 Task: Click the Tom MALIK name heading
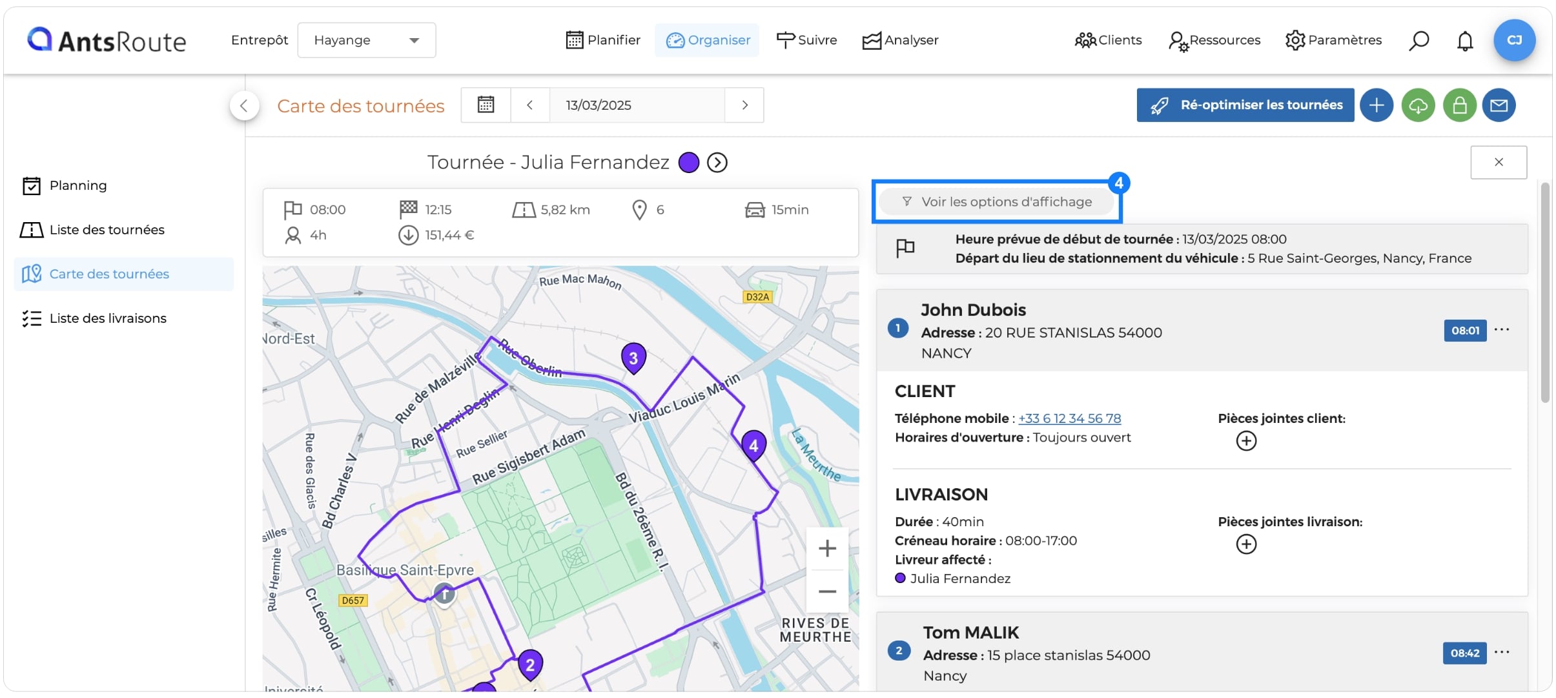point(971,633)
